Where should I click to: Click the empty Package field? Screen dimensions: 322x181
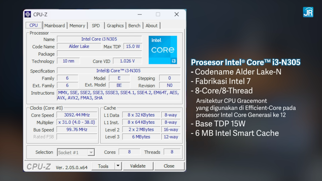(99, 54)
